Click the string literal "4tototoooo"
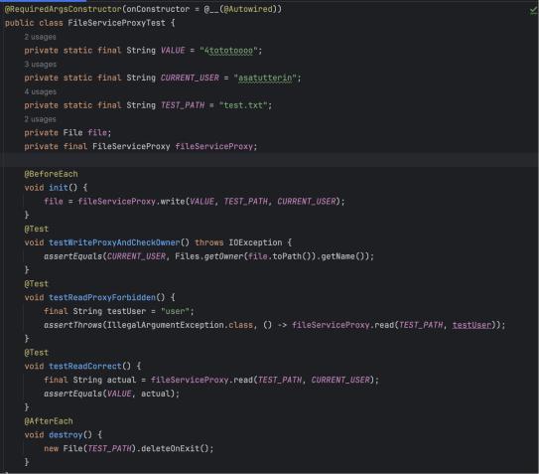 (x=228, y=51)
